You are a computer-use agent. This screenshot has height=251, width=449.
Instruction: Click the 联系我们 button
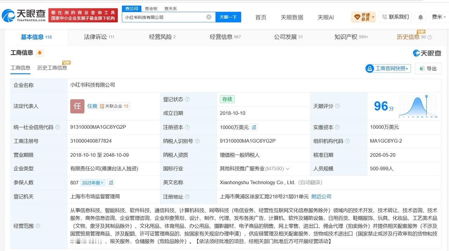pyautogui.click(x=396, y=17)
